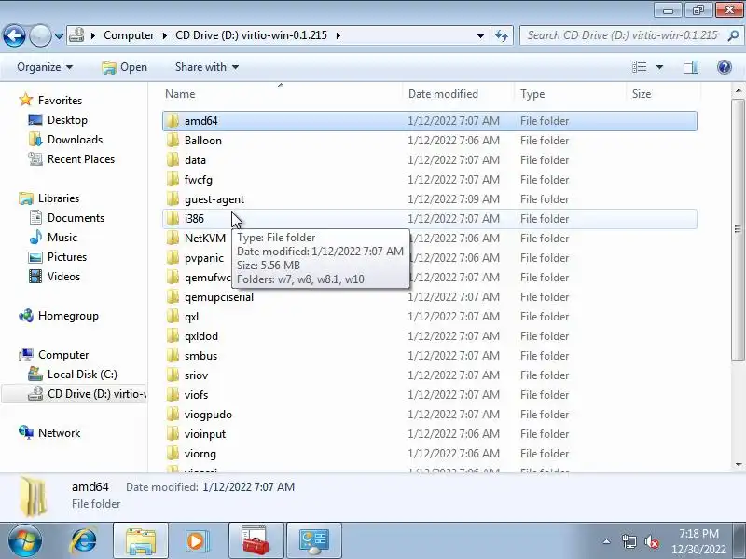Open the Windows Start menu orb
The width and height of the screenshot is (746, 559).
[25, 540]
